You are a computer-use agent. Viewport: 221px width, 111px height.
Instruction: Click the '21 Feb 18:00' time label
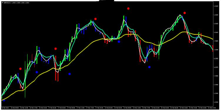click(202, 108)
